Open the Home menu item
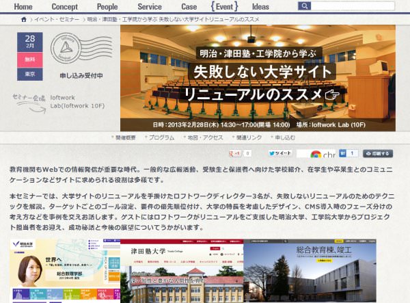The image size is (410, 303). [x=23, y=7]
